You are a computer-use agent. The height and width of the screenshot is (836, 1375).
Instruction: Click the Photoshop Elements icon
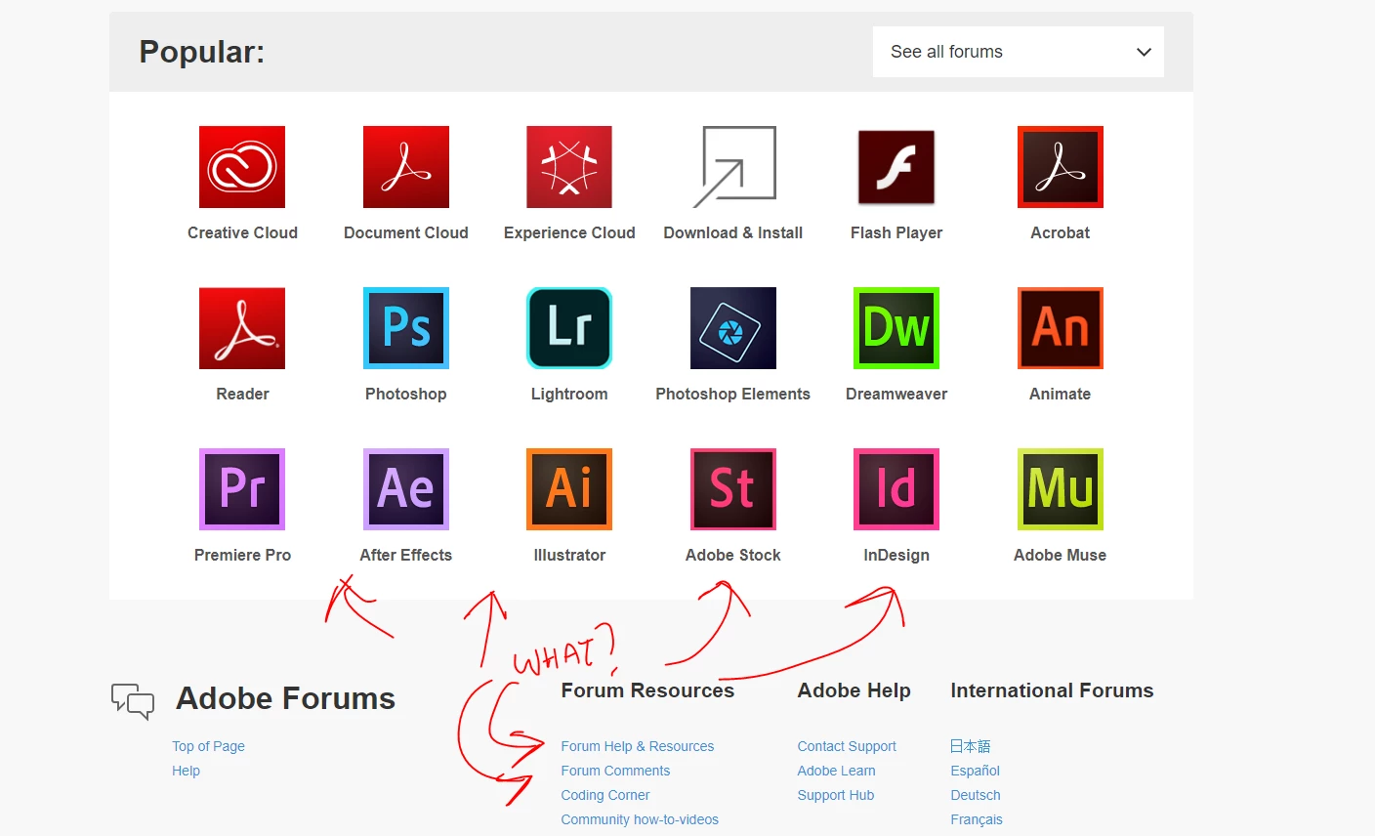(x=733, y=328)
